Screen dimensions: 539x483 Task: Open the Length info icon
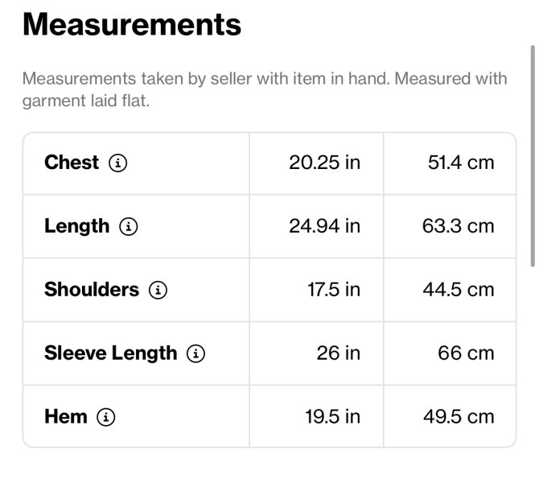click(x=129, y=226)
